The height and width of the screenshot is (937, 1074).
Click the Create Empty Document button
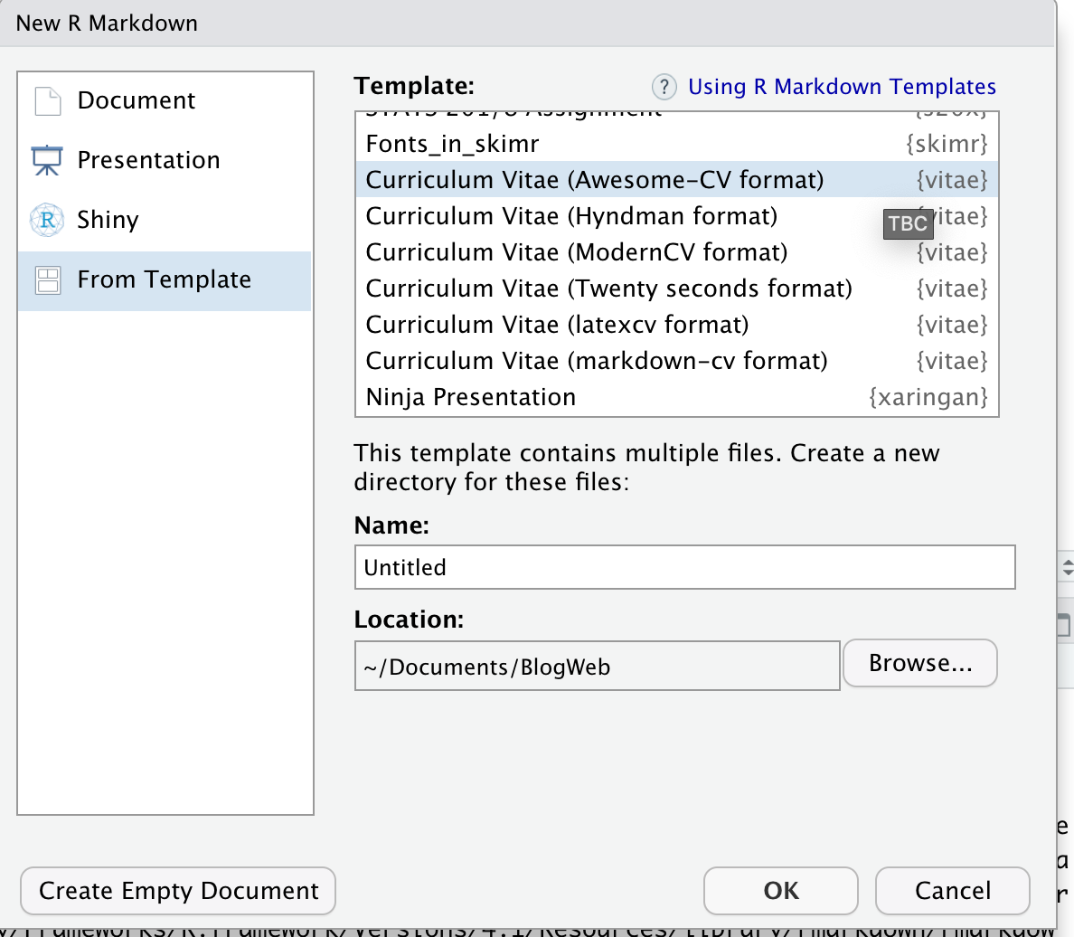[x=178, y=891]
